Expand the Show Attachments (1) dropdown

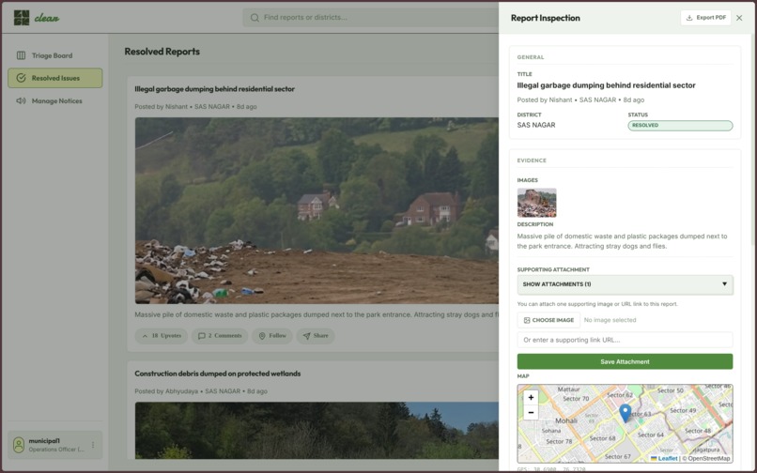[625, 284]
